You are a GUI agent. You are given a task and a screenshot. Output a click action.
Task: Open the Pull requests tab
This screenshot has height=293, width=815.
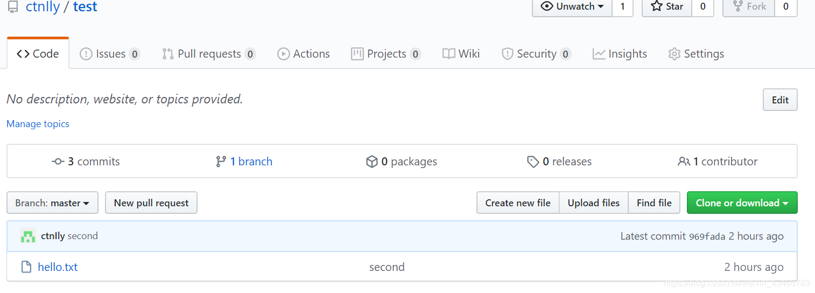click(x=208, y=54)
